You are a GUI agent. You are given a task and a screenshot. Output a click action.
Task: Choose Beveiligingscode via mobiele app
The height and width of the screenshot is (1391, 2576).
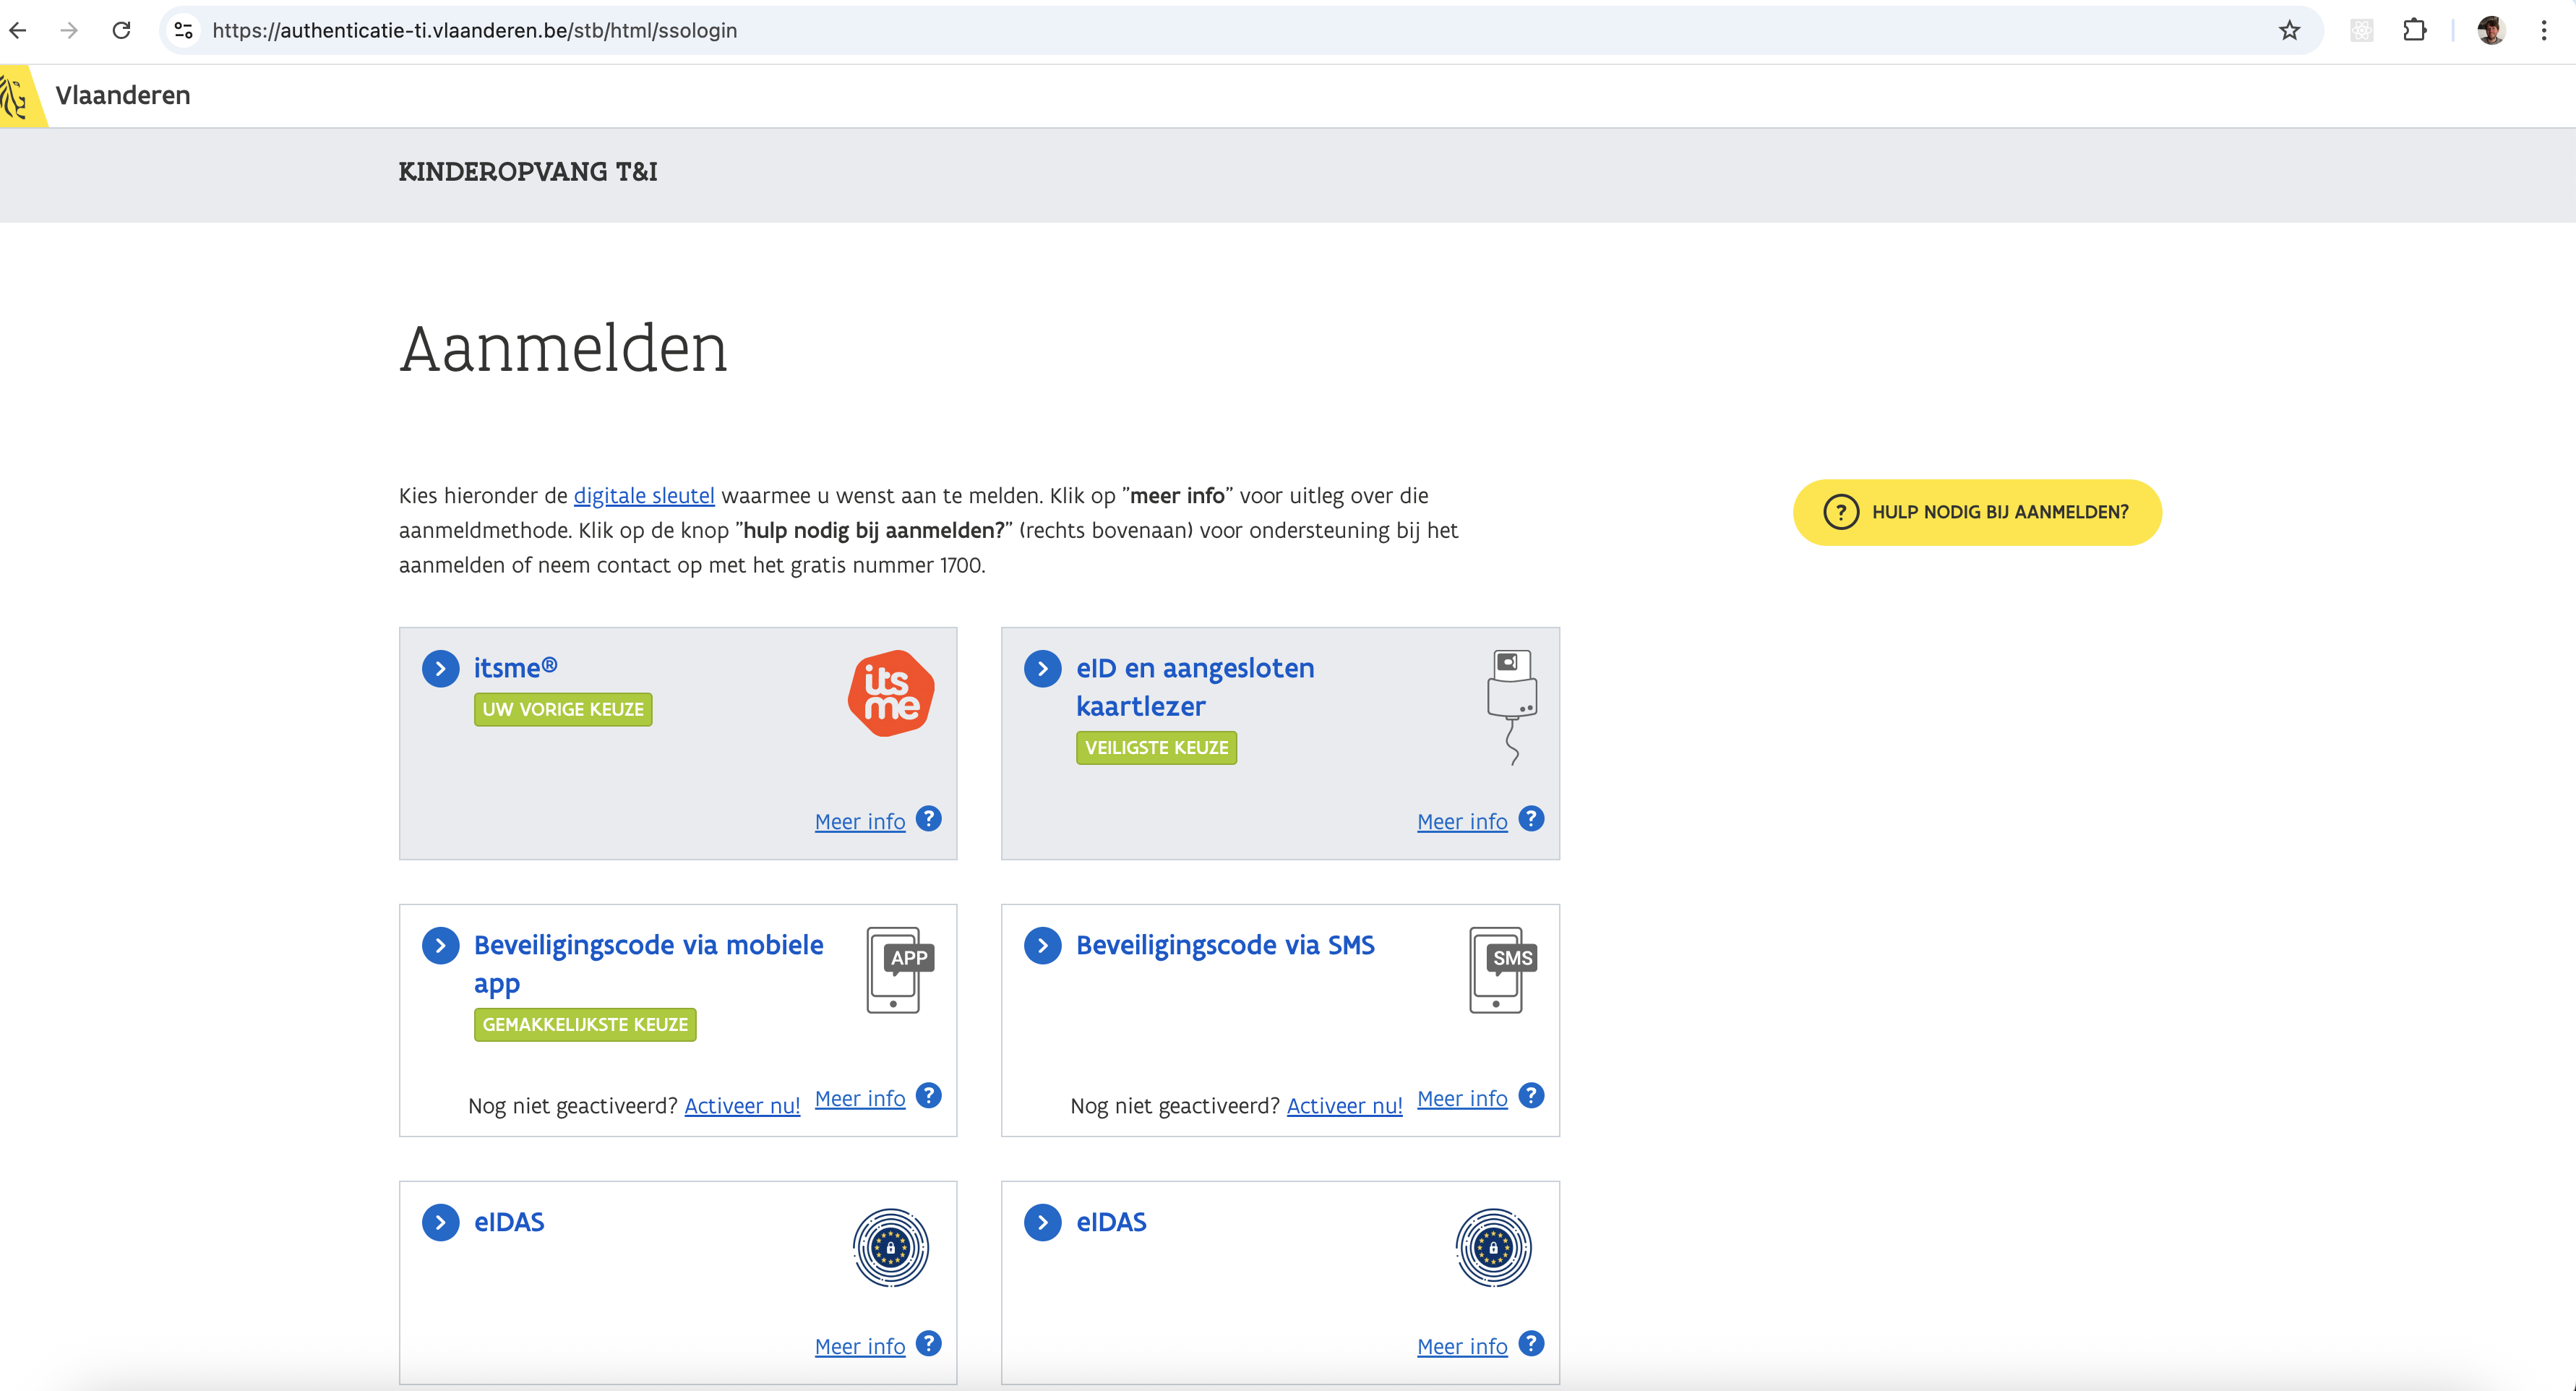point(648,964)
